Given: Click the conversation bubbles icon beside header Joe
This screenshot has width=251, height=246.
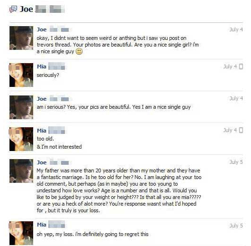Looking at the screenshot, I should 13,9.
